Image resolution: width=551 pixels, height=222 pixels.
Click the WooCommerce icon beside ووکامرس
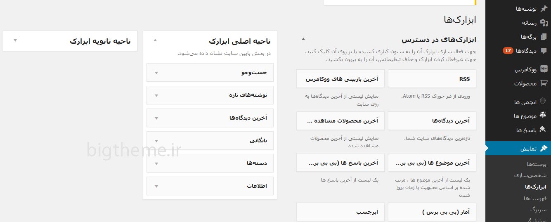tap(544, 69)
